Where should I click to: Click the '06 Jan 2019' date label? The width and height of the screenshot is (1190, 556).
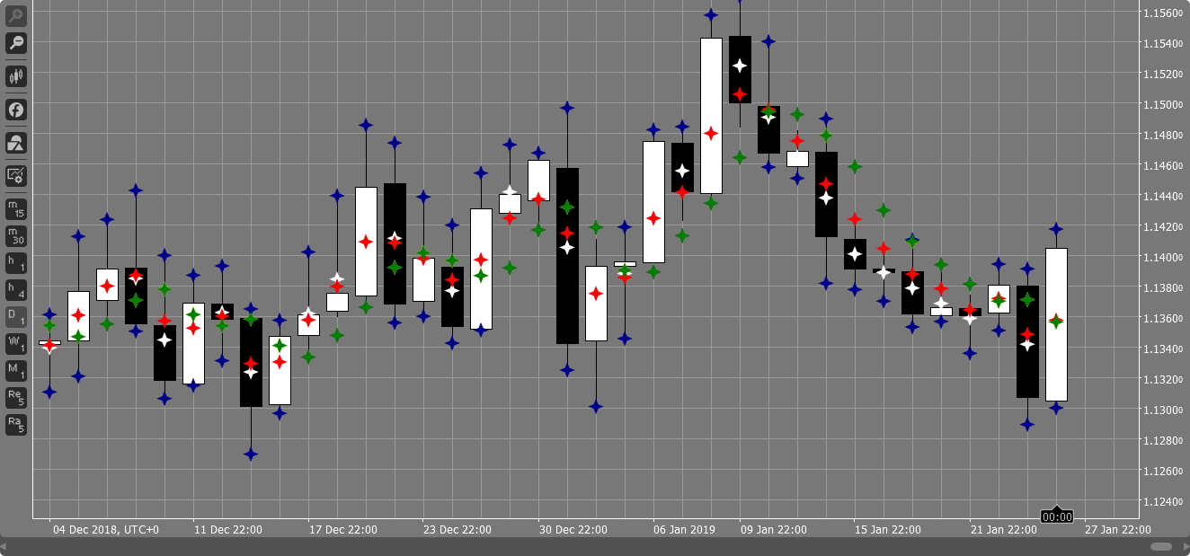(x=685, y=530)
